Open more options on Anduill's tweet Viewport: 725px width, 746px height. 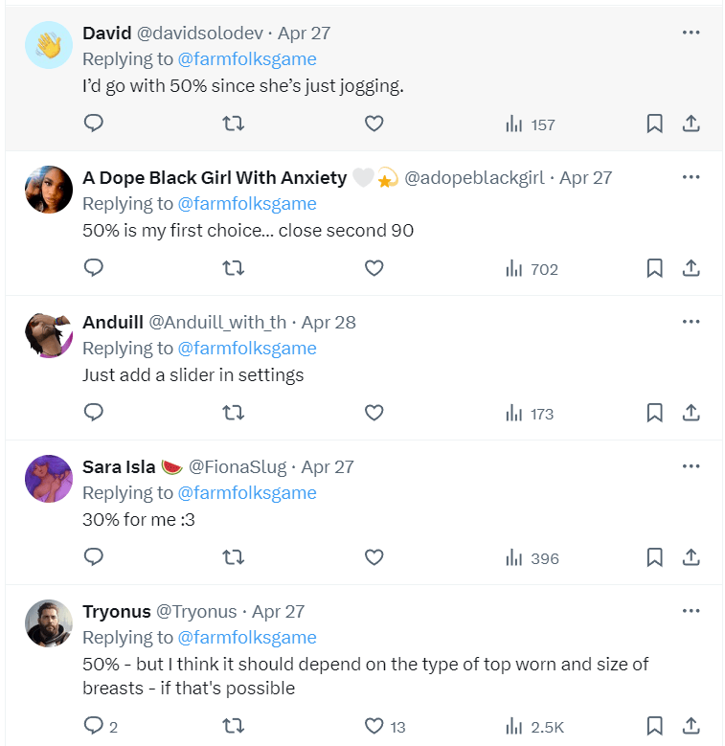(x=691, y=322)
